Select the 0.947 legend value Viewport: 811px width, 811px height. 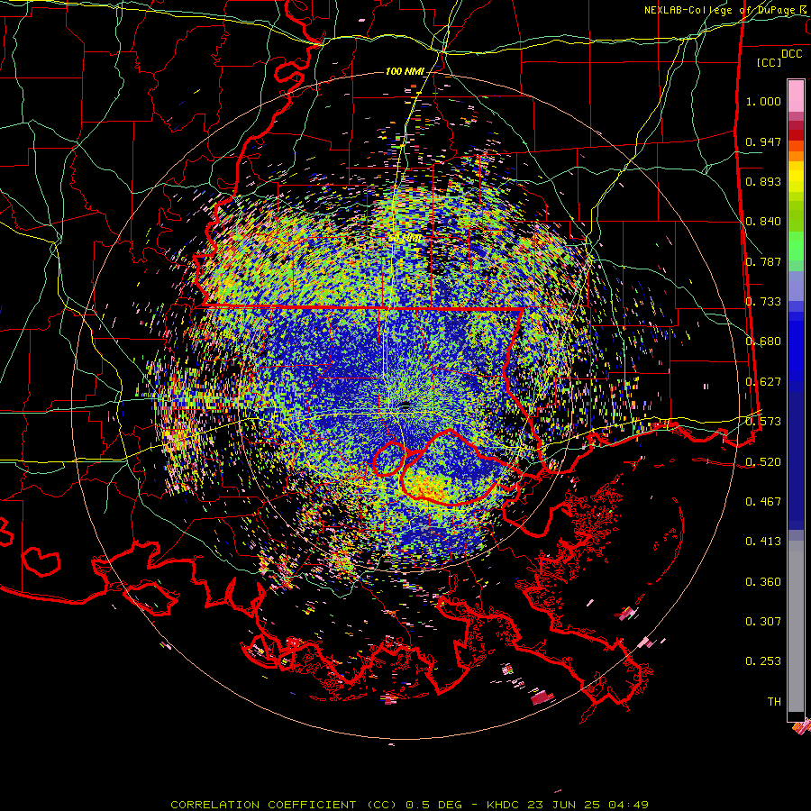(x=763, y=141)
